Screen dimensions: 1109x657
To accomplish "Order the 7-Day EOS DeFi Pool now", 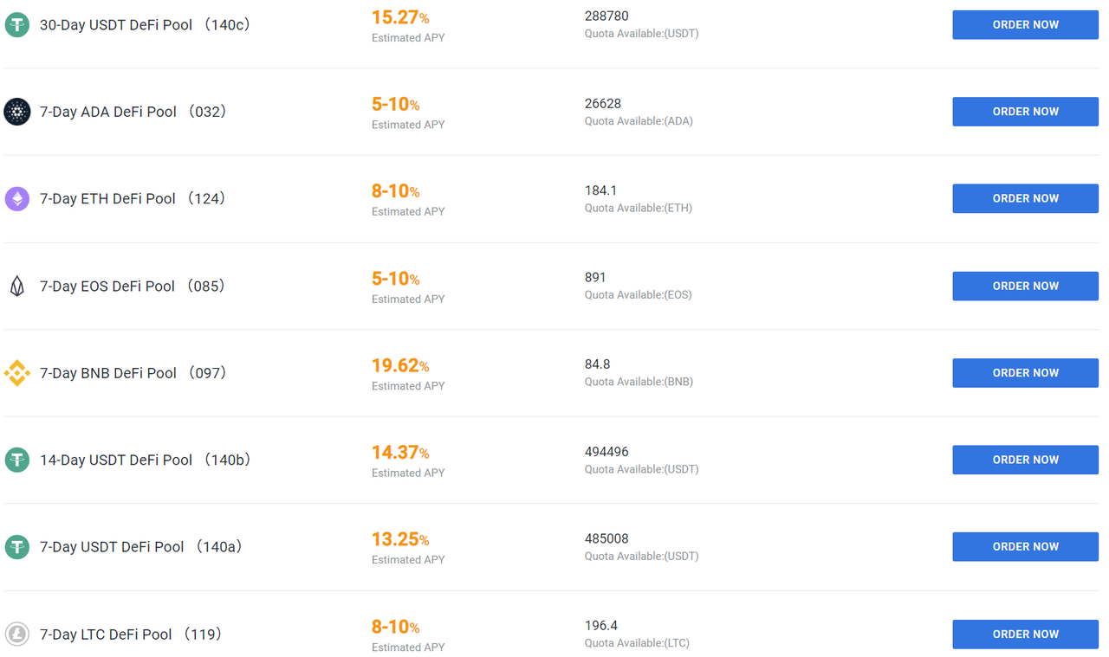I will coord(1025,286).
